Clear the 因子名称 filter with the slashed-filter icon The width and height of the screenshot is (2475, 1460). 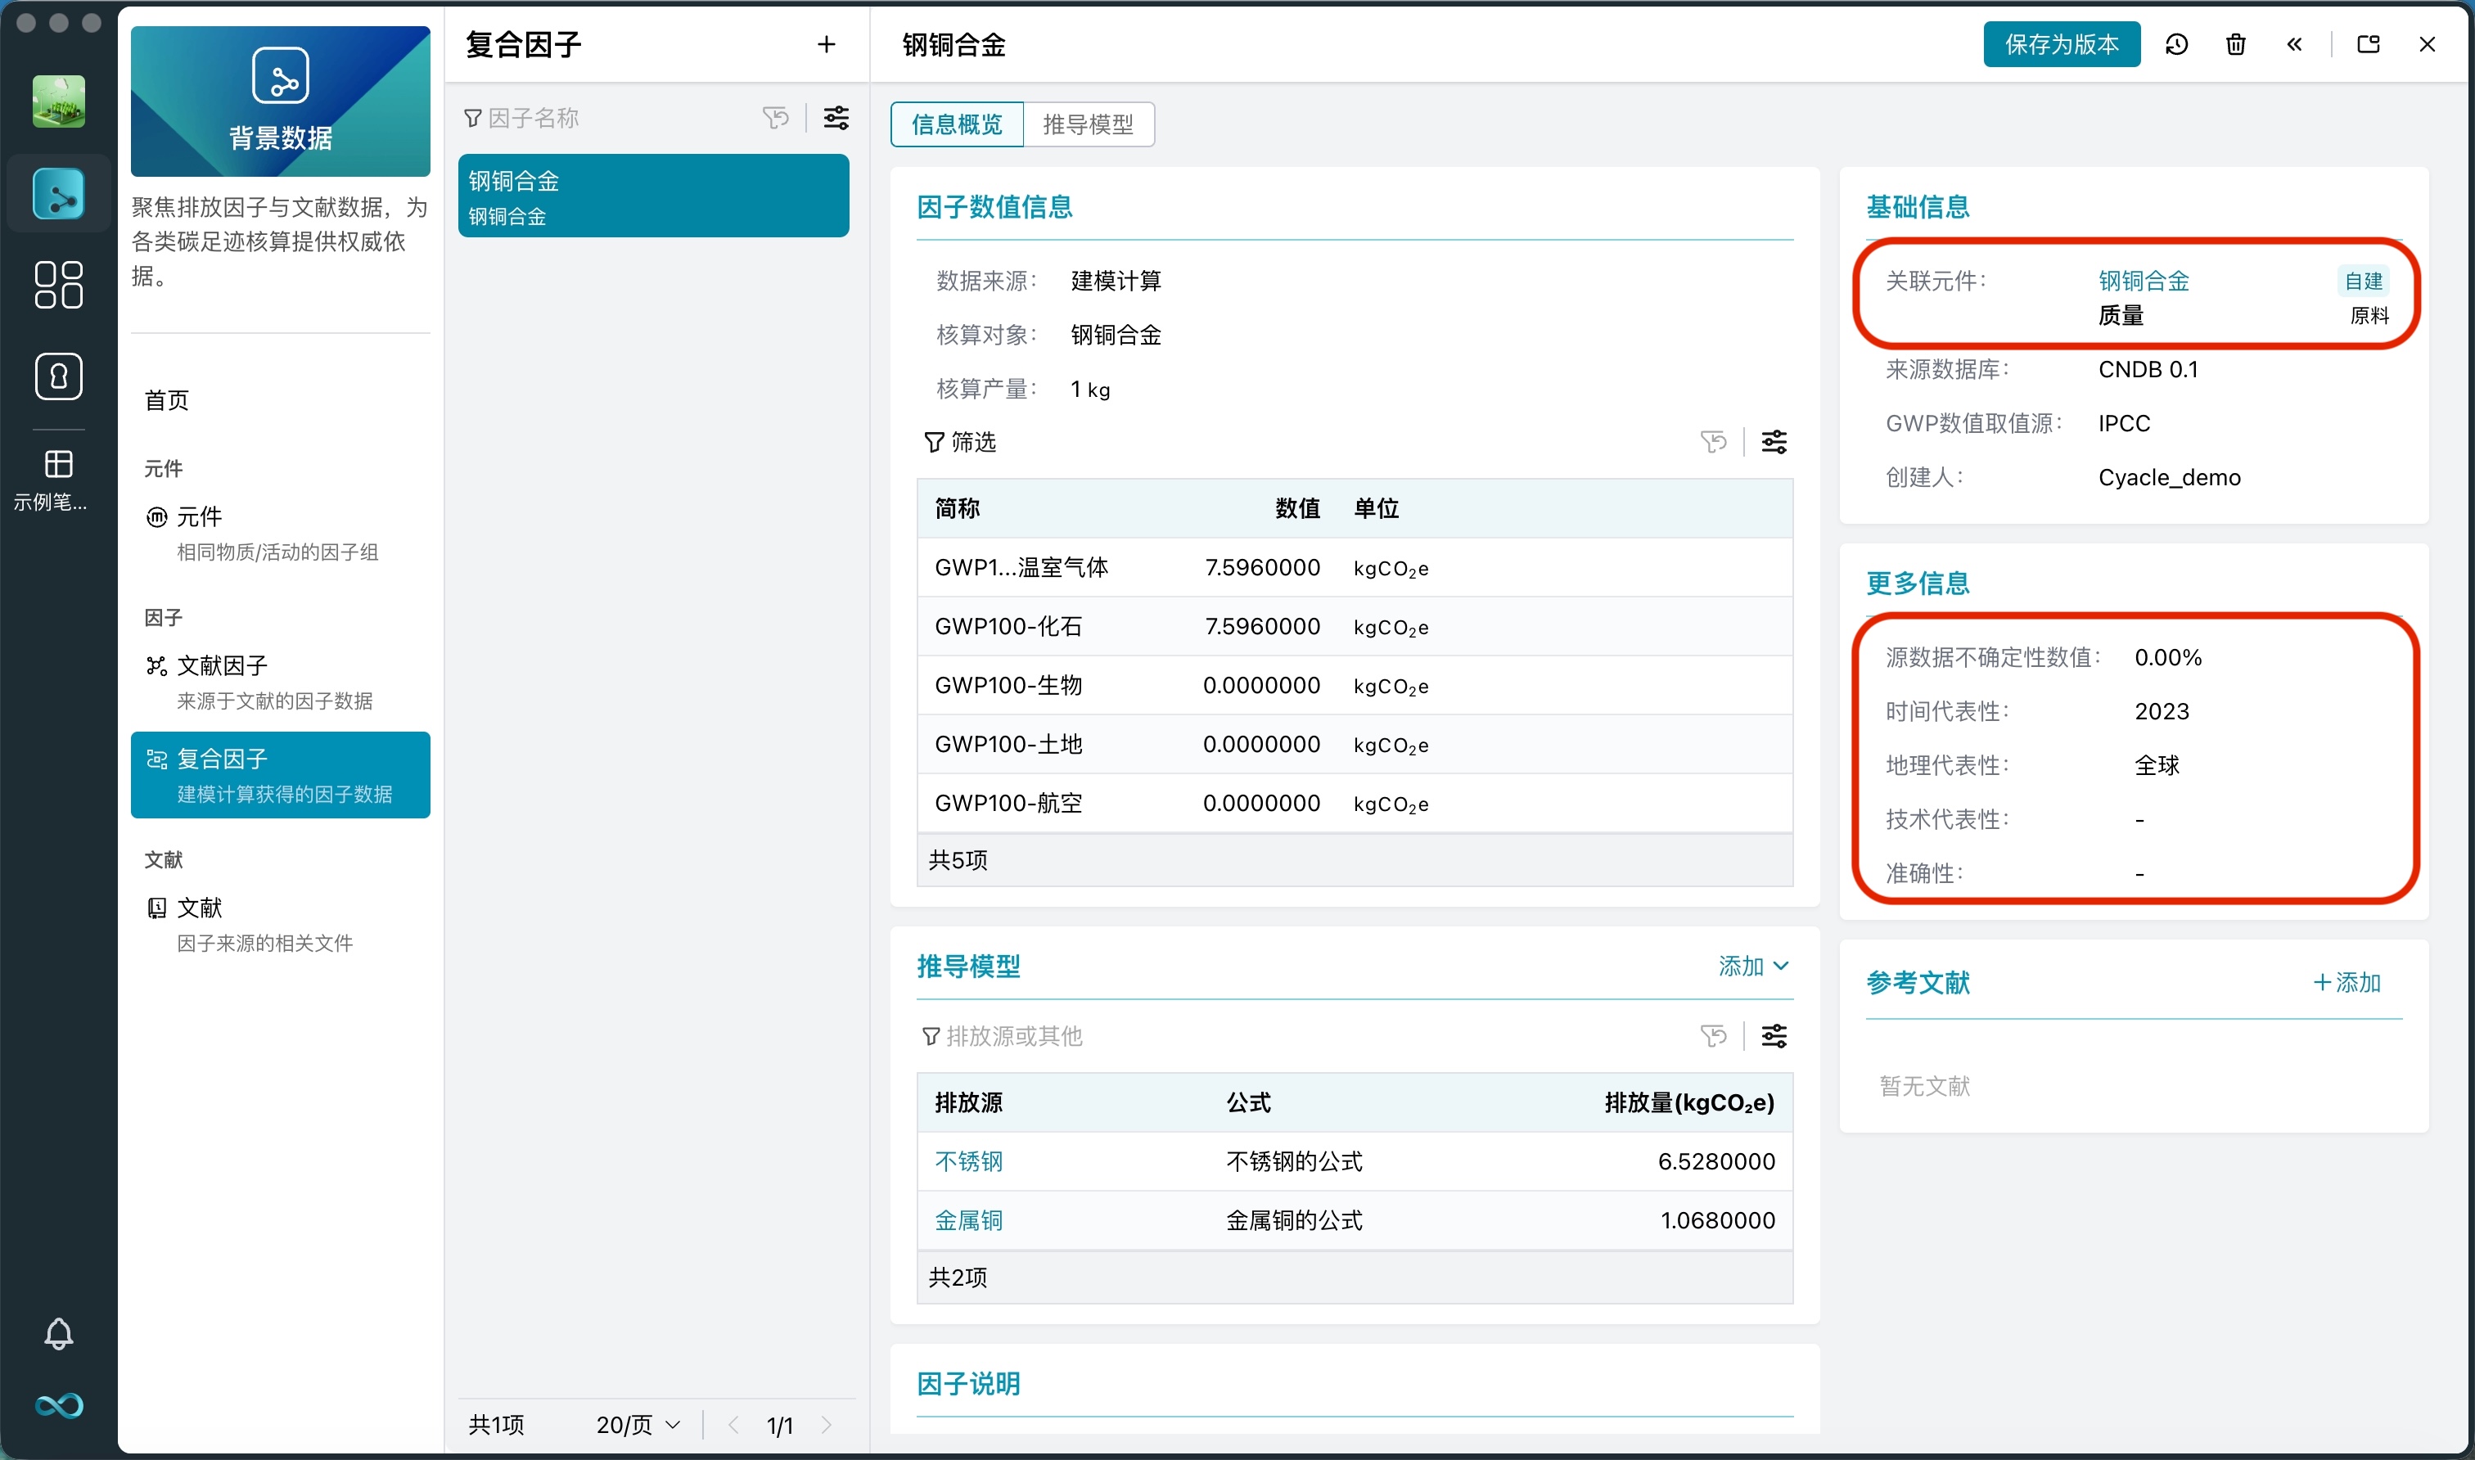pos(776,117)
